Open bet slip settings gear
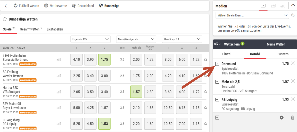 click(x=282, y=118)
